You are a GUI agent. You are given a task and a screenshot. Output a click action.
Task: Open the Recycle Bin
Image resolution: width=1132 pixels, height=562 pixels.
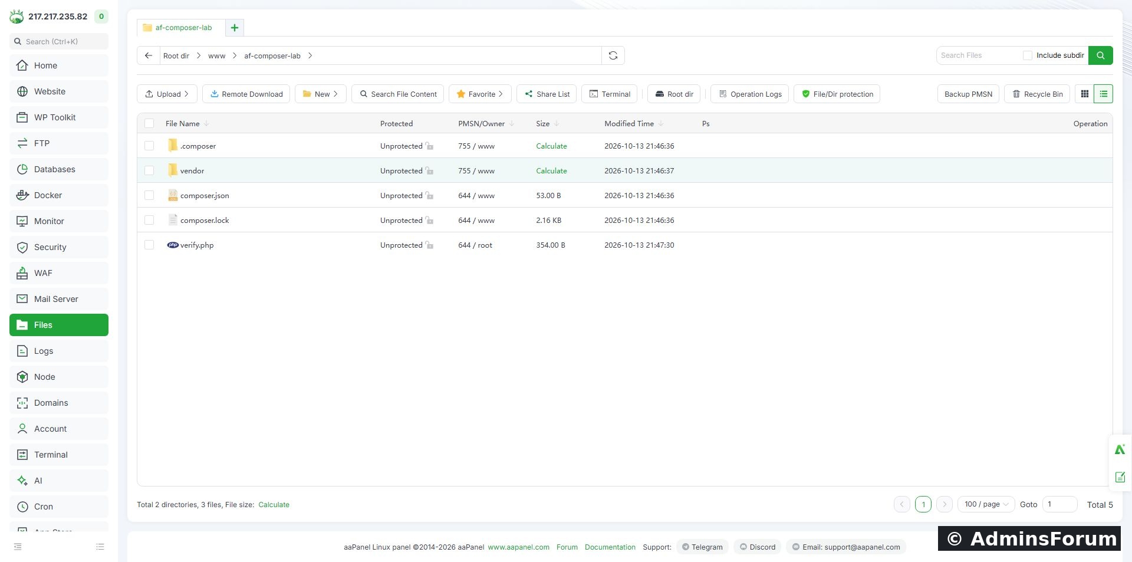click(x=1037, y=94)
